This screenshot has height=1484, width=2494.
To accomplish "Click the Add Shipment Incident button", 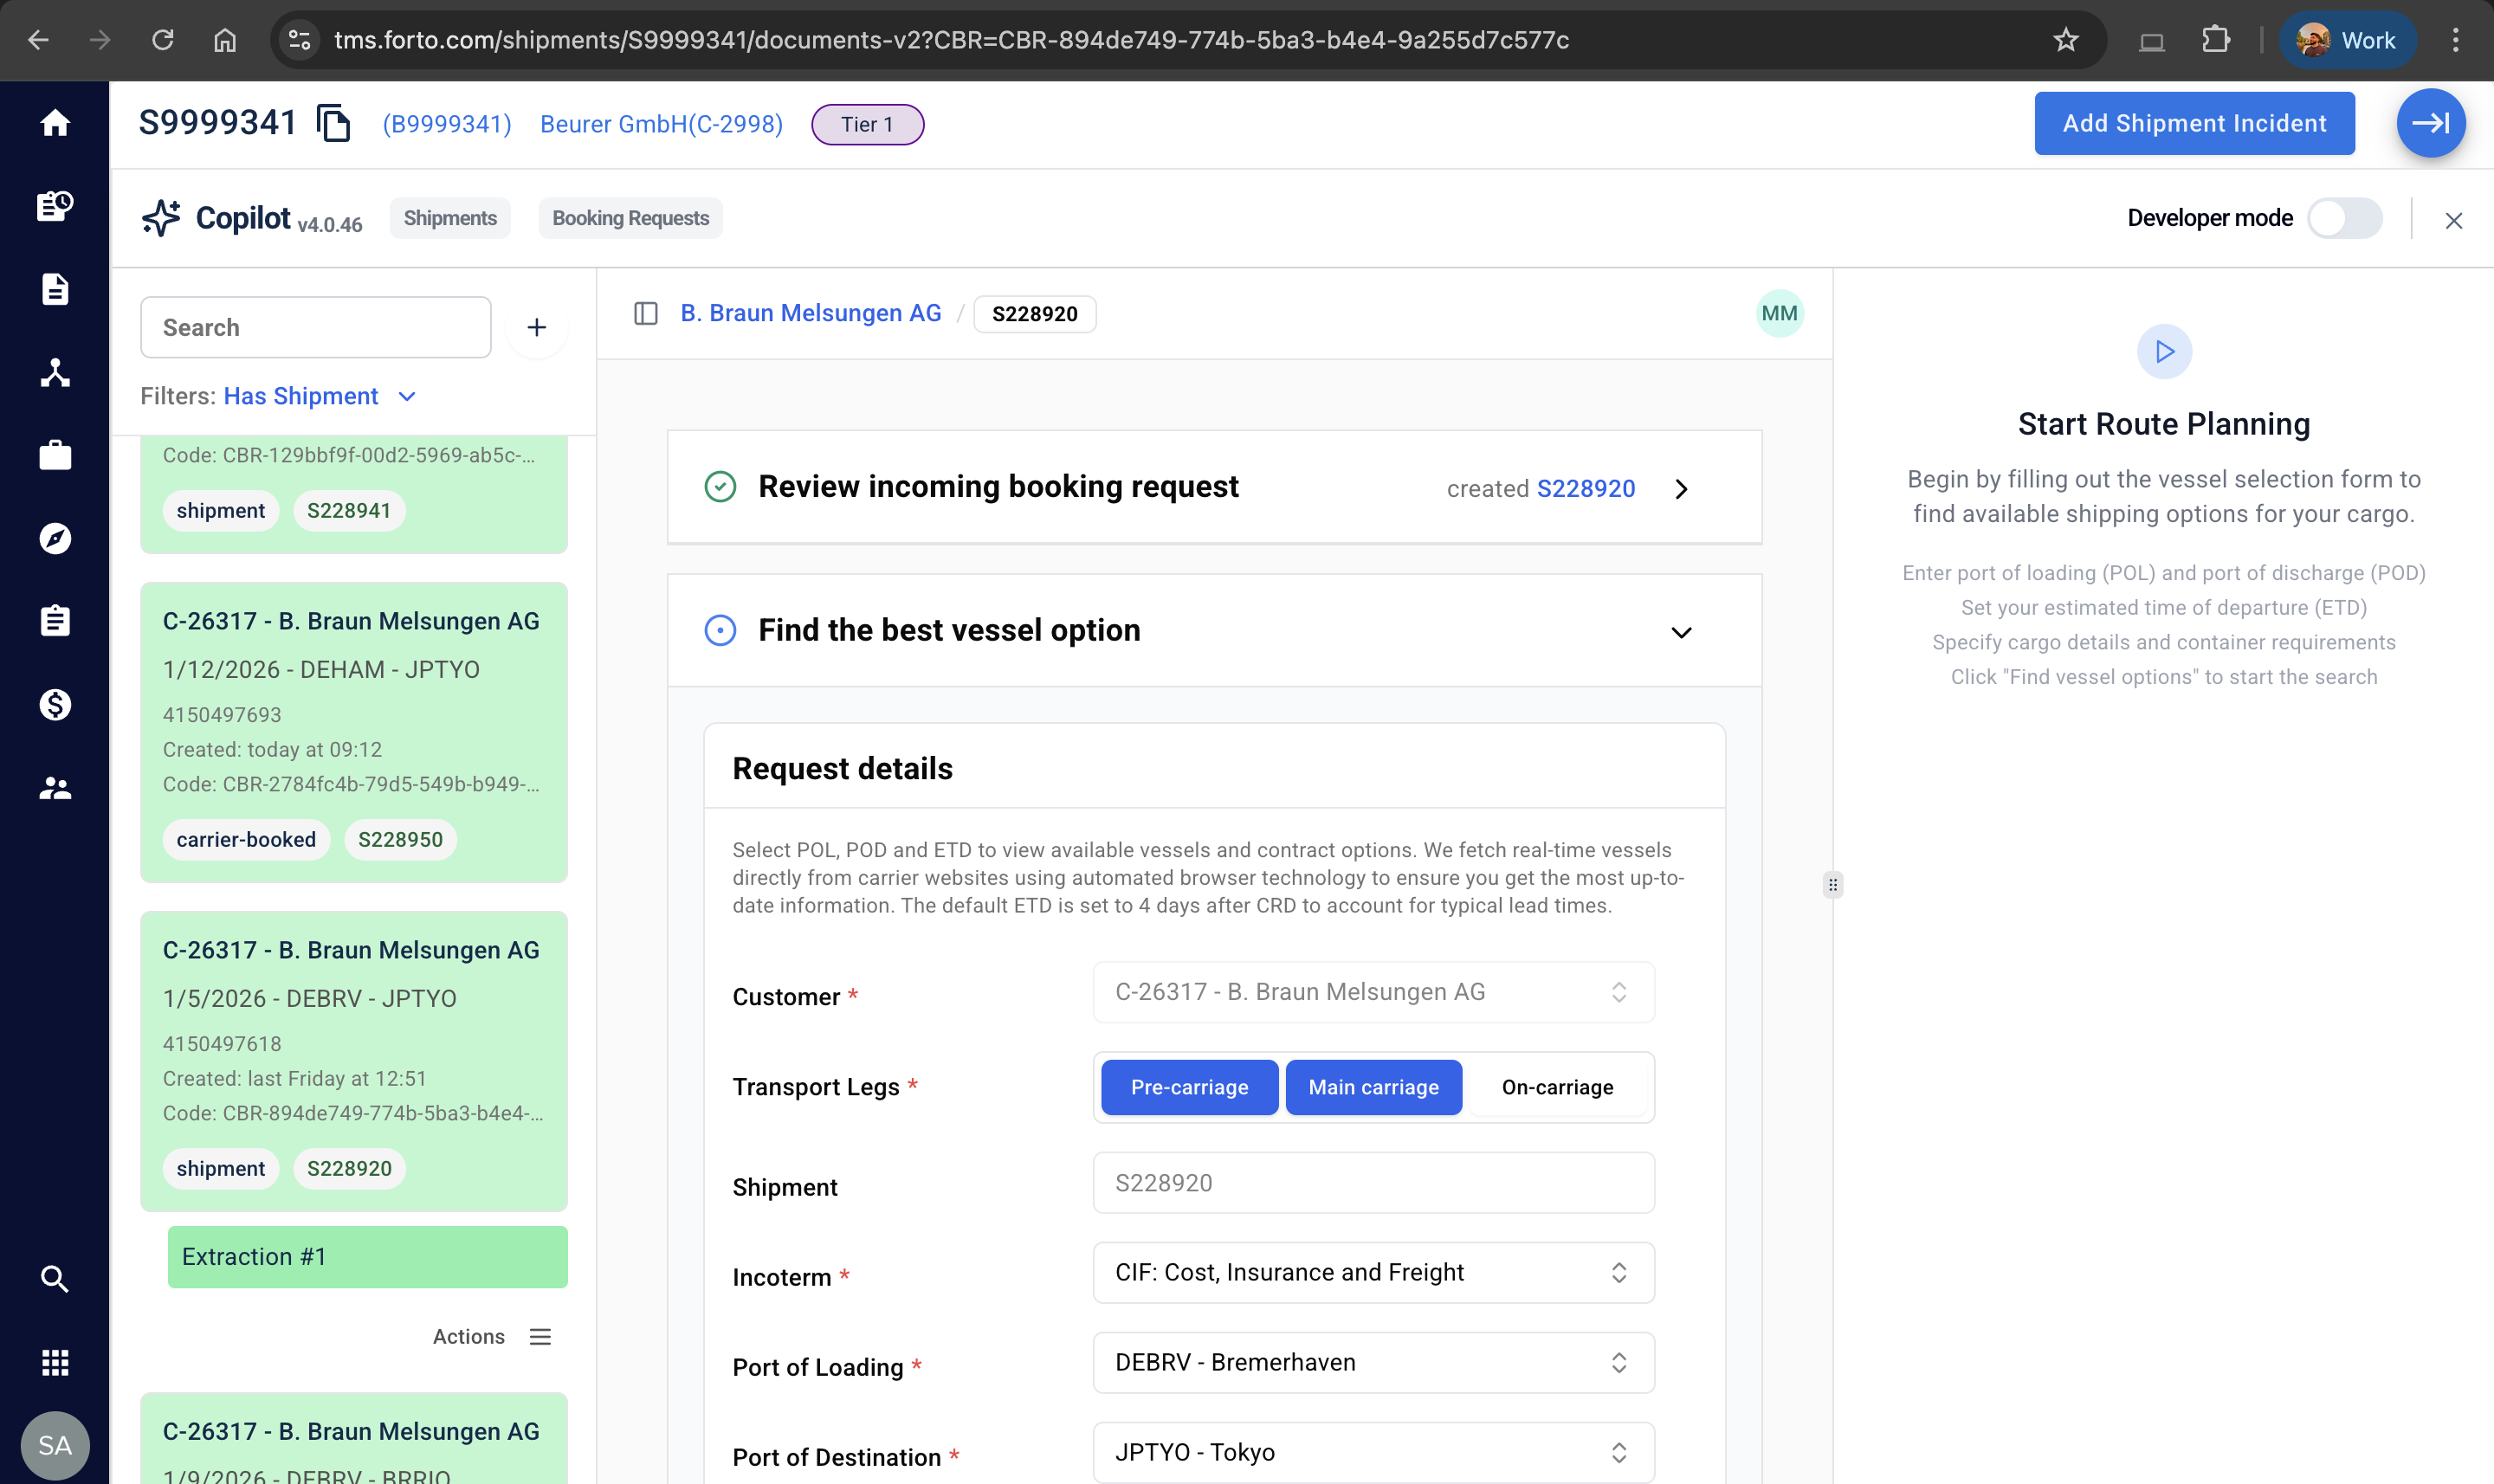I will coord(2194,122).
